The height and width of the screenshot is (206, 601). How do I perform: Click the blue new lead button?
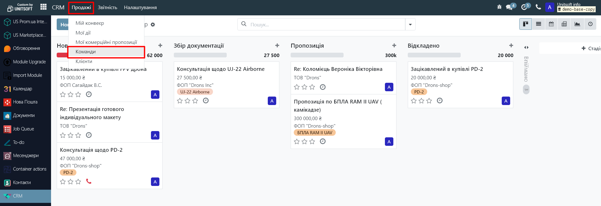tap(63, 24)
